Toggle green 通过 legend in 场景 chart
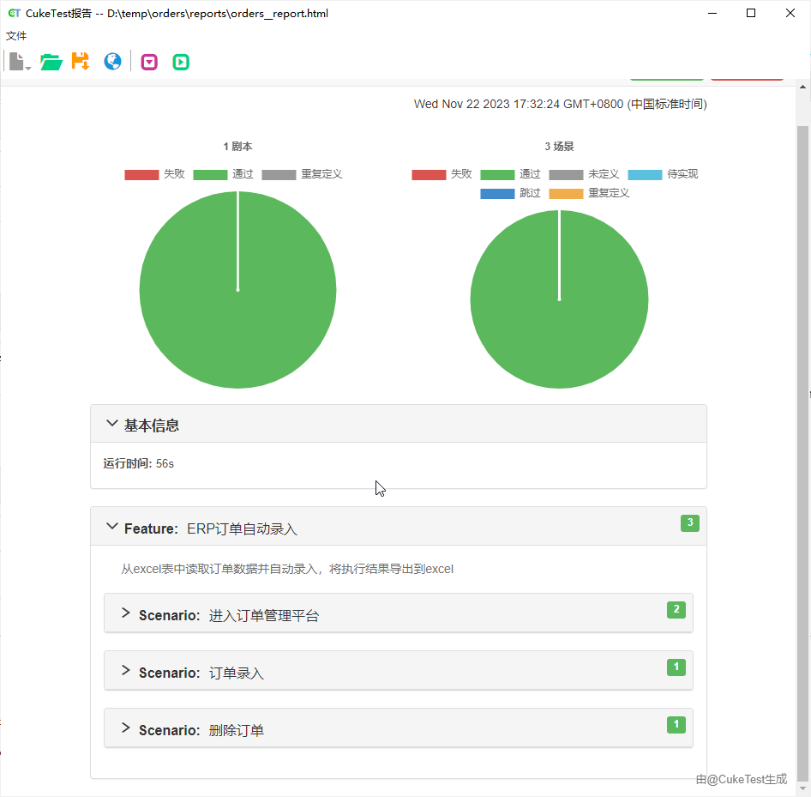The image size is (811, 797). point(510,174)
